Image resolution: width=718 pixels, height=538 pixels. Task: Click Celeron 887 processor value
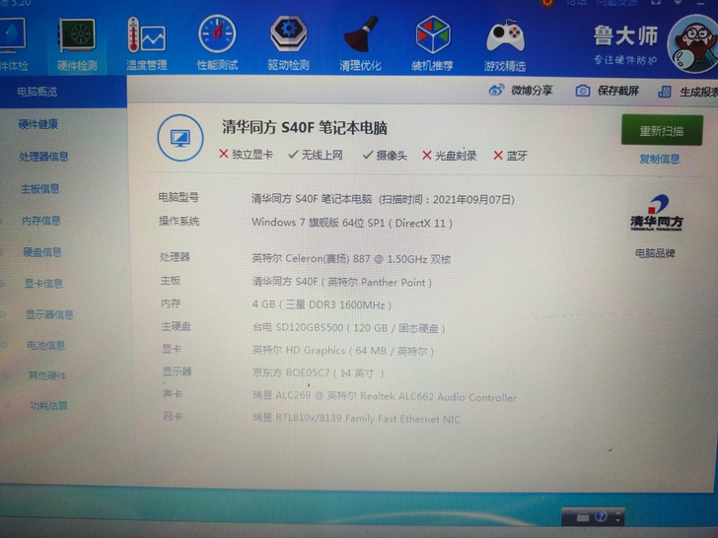click(x=351, y=259)
